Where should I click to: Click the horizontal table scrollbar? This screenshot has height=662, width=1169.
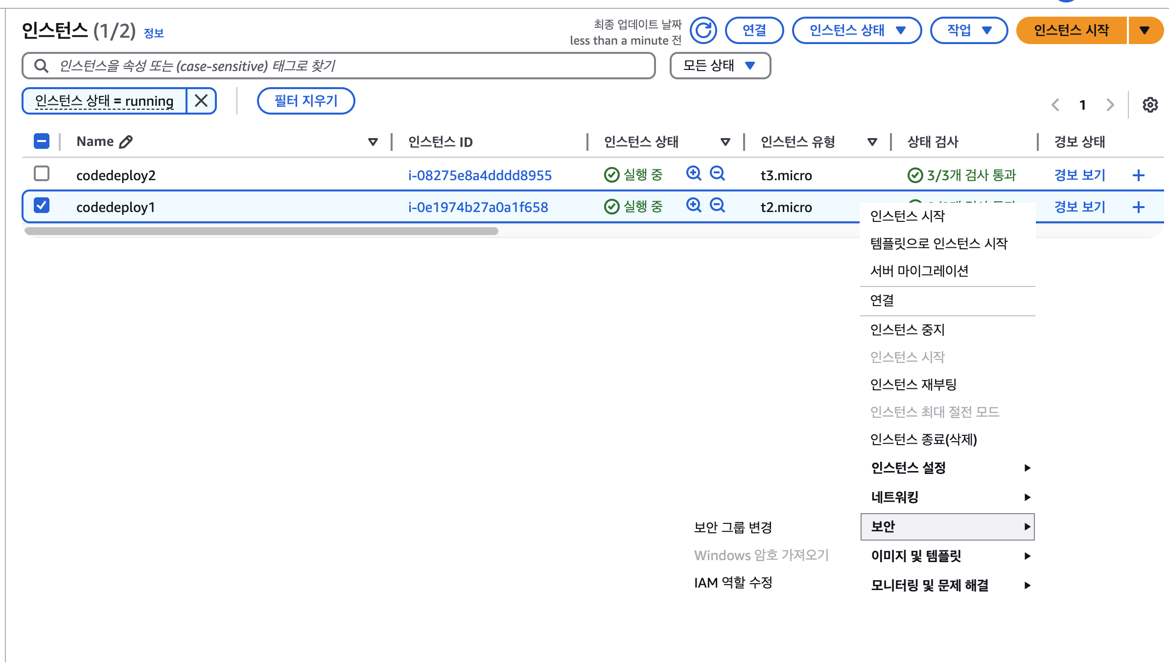[261, 231]
